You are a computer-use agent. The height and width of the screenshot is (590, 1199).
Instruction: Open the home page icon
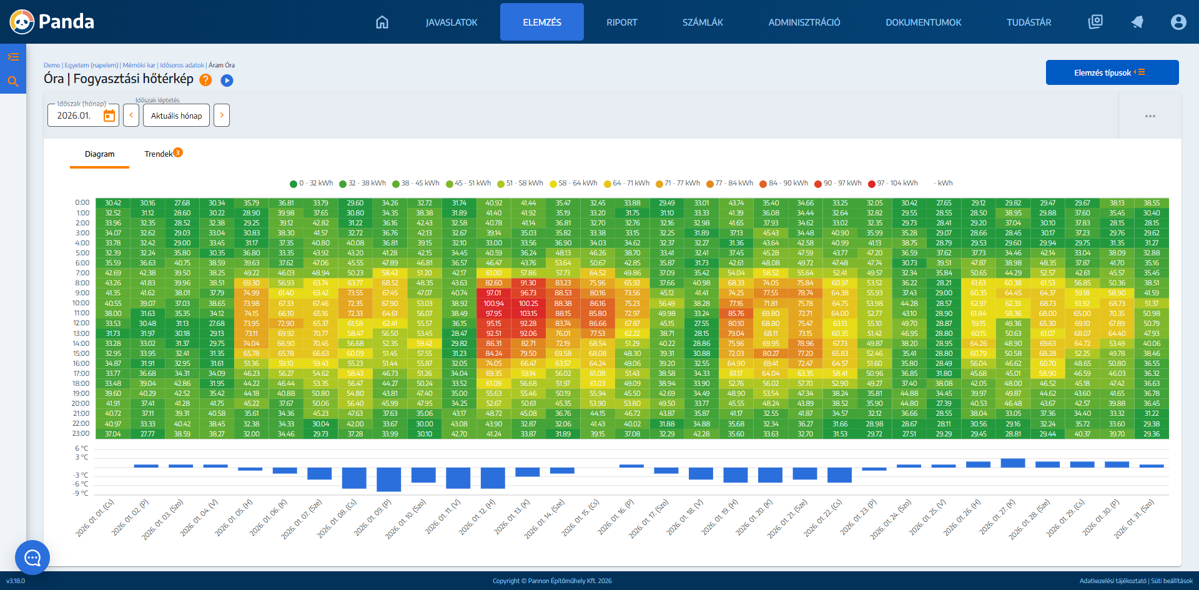point(382,22)
